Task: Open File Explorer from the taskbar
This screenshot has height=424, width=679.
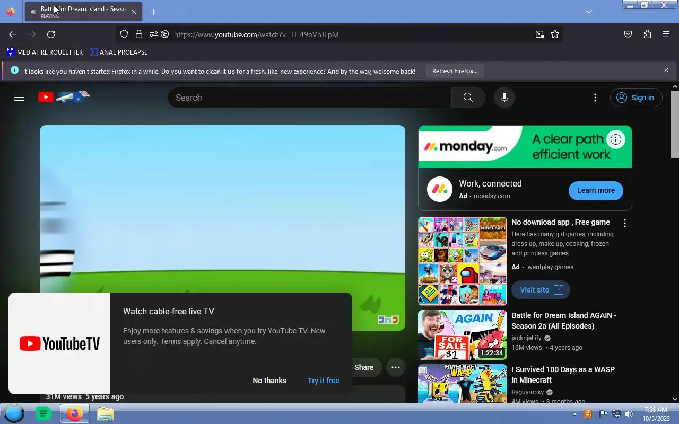Action: click(105, 413)
